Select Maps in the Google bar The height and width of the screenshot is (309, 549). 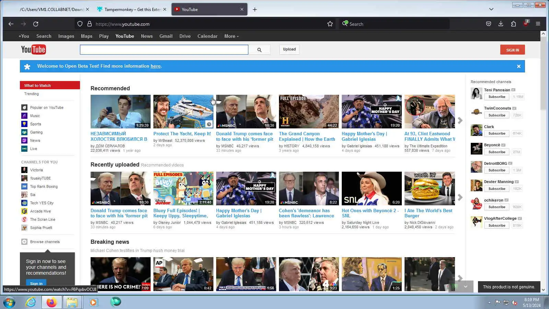[x=86, y=36]
